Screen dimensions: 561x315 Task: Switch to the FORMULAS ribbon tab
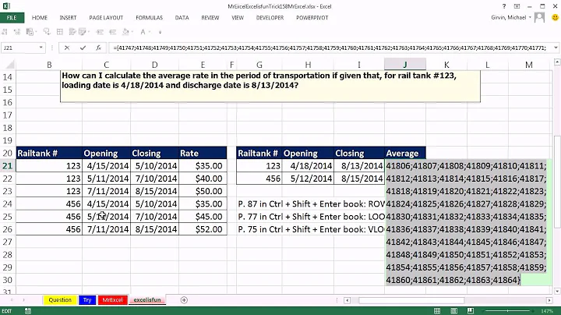pyautogui.click(x=149, y=17)
